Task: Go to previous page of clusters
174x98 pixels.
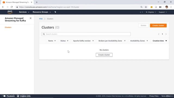Action: (x=159, y=34)
